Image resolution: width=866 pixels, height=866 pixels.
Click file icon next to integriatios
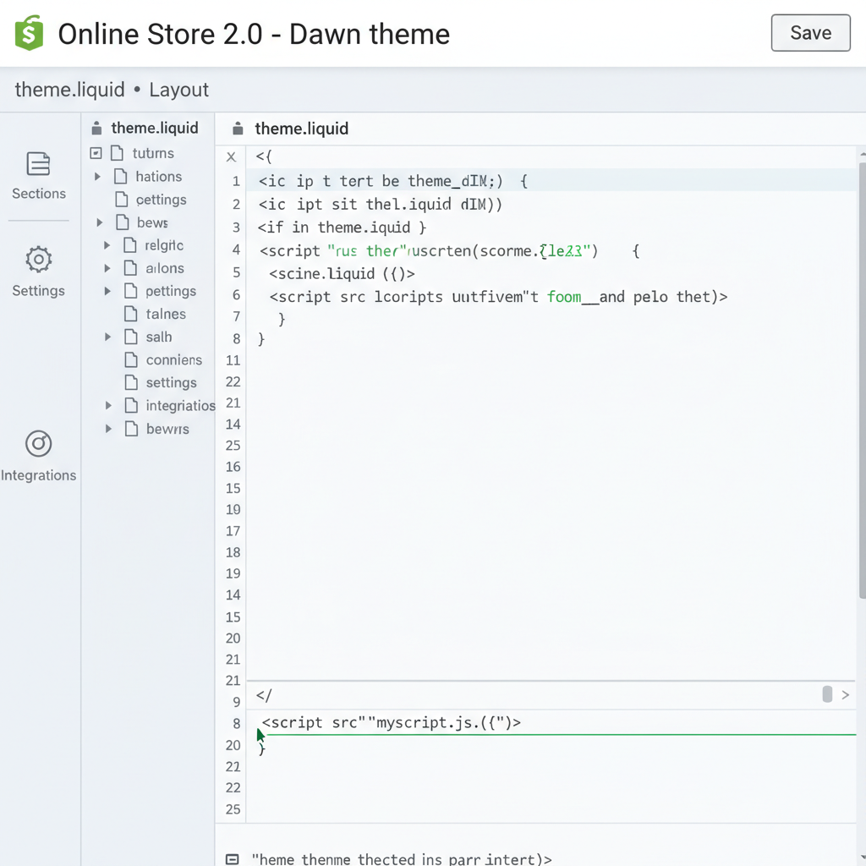pyautogui.click(x=131, y=405)
